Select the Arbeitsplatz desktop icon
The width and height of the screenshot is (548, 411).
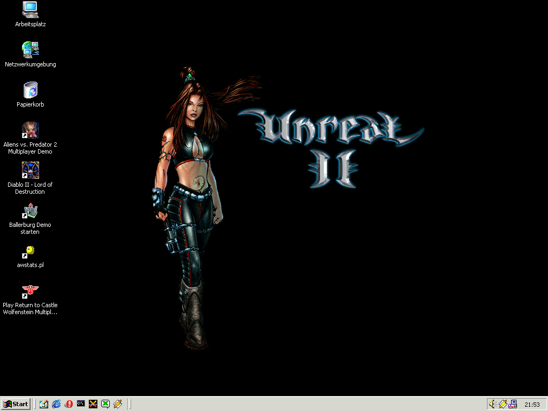[x=31, y=10]
